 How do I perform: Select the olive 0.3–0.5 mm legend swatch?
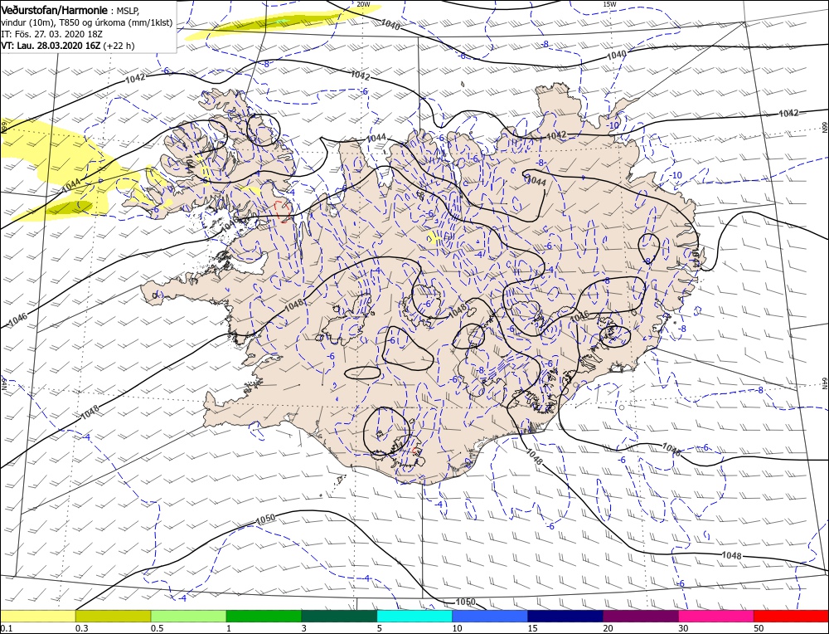[113, 616]
